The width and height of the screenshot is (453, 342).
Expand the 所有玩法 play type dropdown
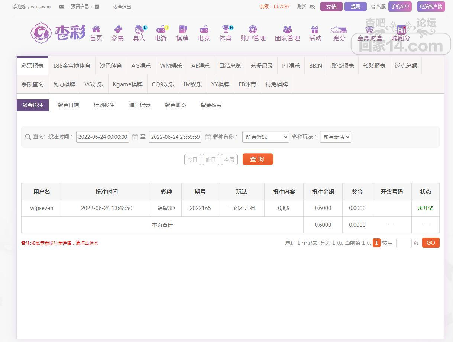[335, 137]
